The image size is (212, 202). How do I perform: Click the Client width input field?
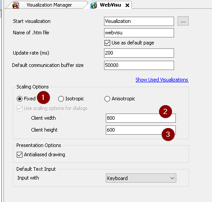(141, 118)
